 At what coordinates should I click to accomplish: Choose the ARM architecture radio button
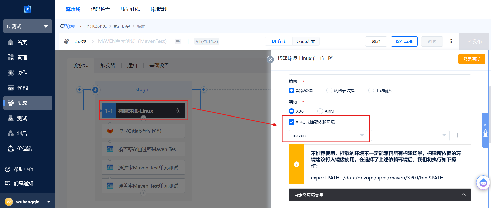pos(320,111)
